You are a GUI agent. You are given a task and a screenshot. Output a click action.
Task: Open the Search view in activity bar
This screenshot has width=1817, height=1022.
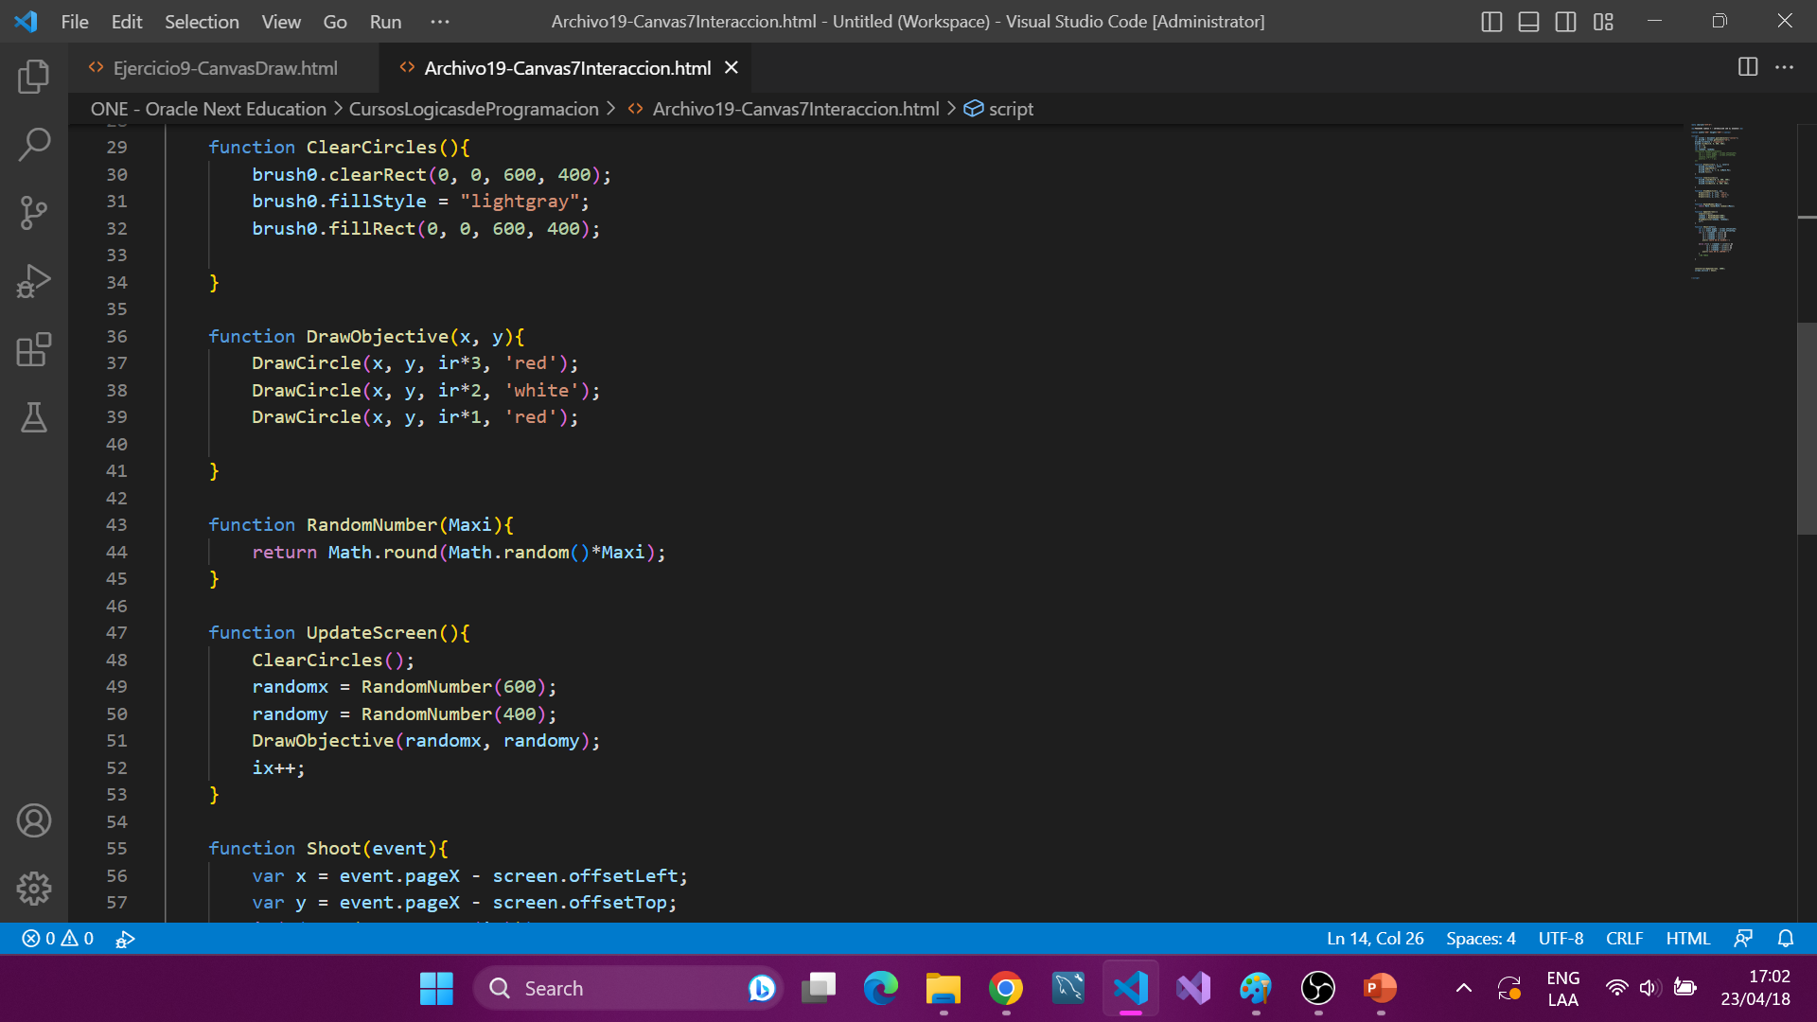(34, 144)
